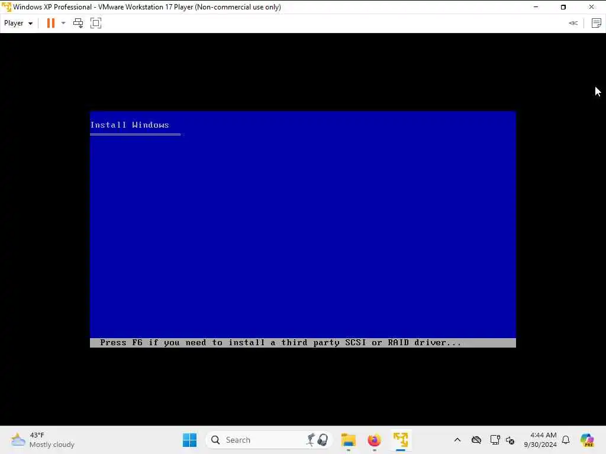
Task: Pause the virtual machine
Action: tap(51, 23)
